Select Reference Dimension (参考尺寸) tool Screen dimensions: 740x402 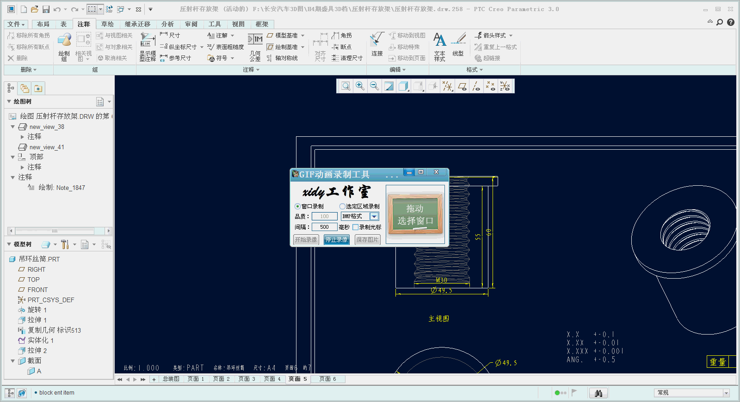click(x=176, y=58)
